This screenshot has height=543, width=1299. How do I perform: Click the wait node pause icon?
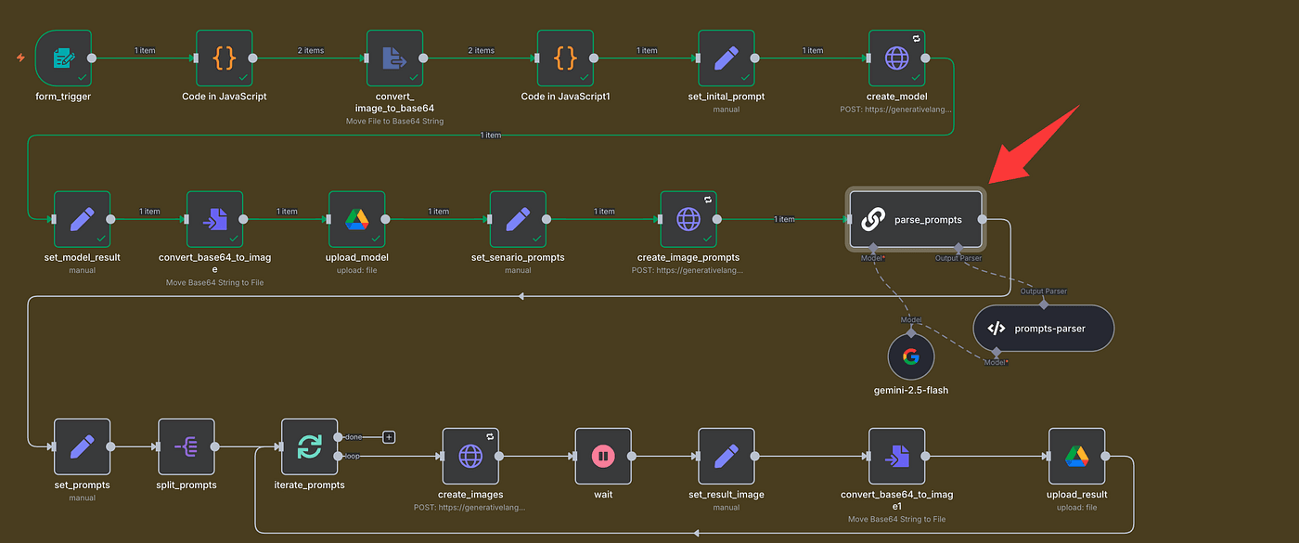(603, 456)
